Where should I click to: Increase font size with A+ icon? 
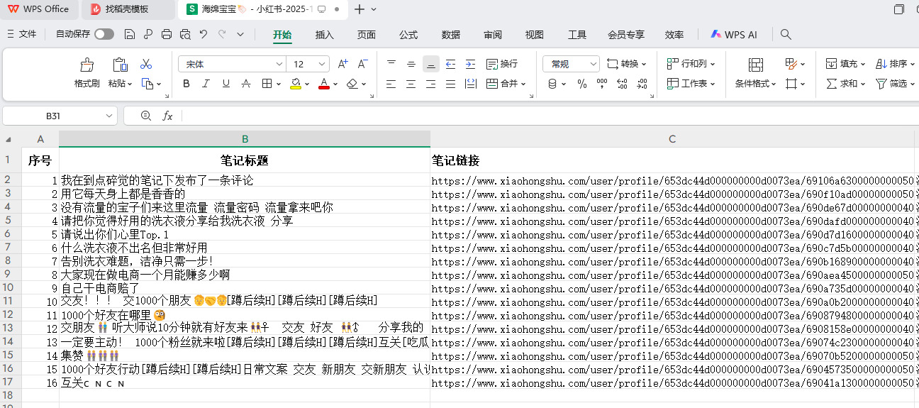pos(342,64)
